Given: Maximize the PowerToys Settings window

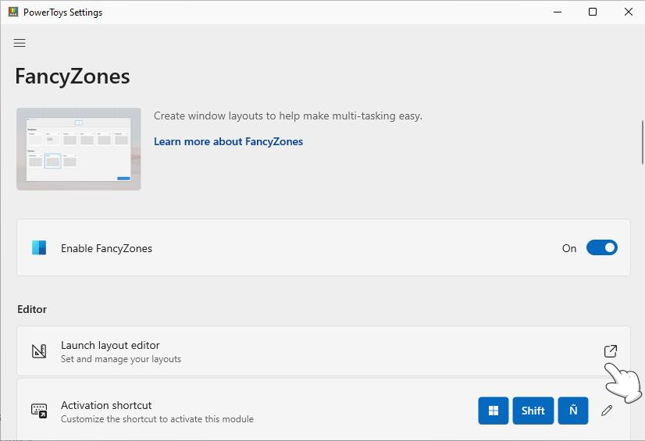Looking at the screenshot, I should (x=593, y=12).
